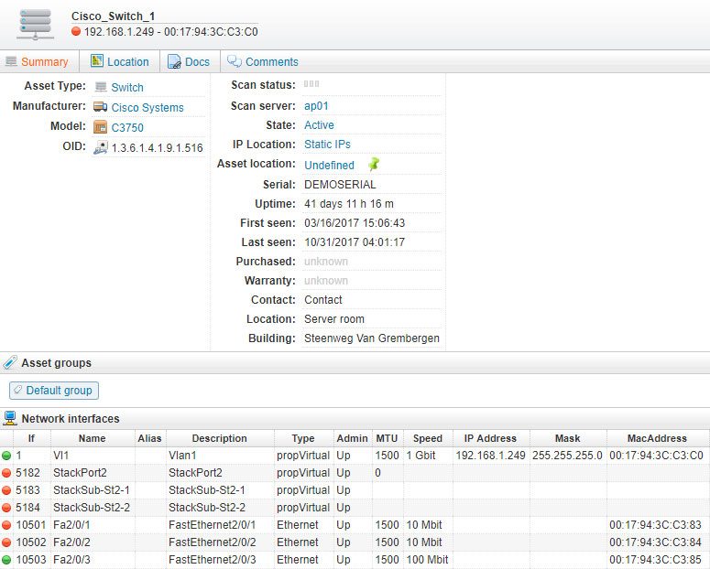Click the Location tab map icon

click(x=97, y=60)
